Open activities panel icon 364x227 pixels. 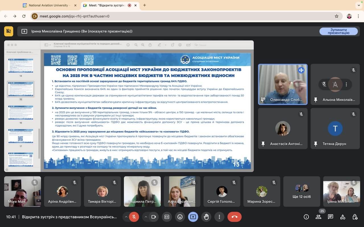[343, 217]
